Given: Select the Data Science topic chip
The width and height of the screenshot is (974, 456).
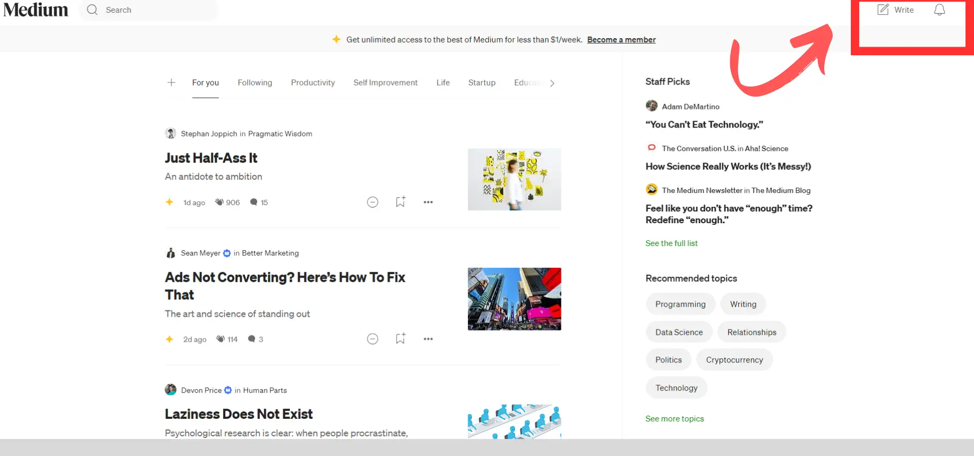Looking at the screenshot, I should (679, 332).
